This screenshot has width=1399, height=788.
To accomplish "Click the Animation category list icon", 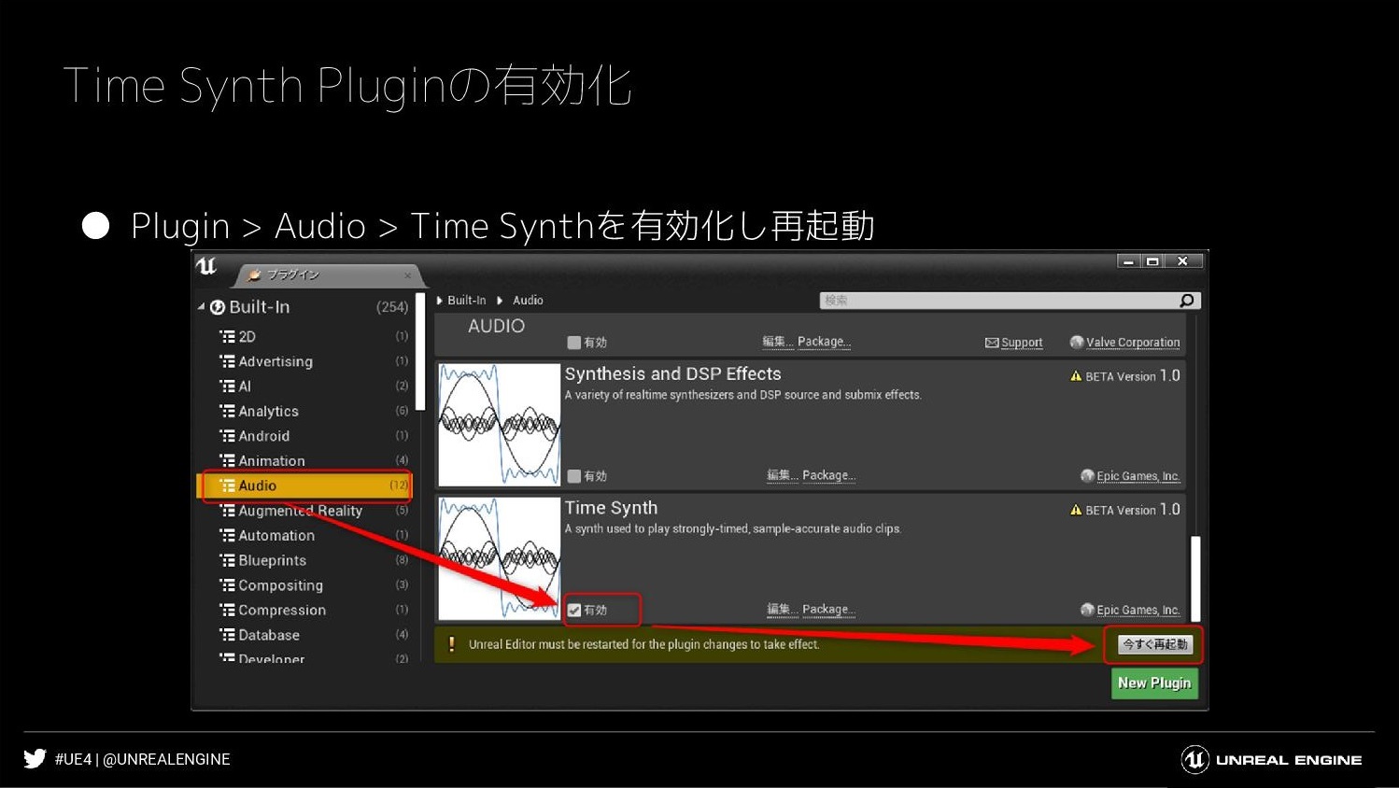I will (x=227, y=460).
